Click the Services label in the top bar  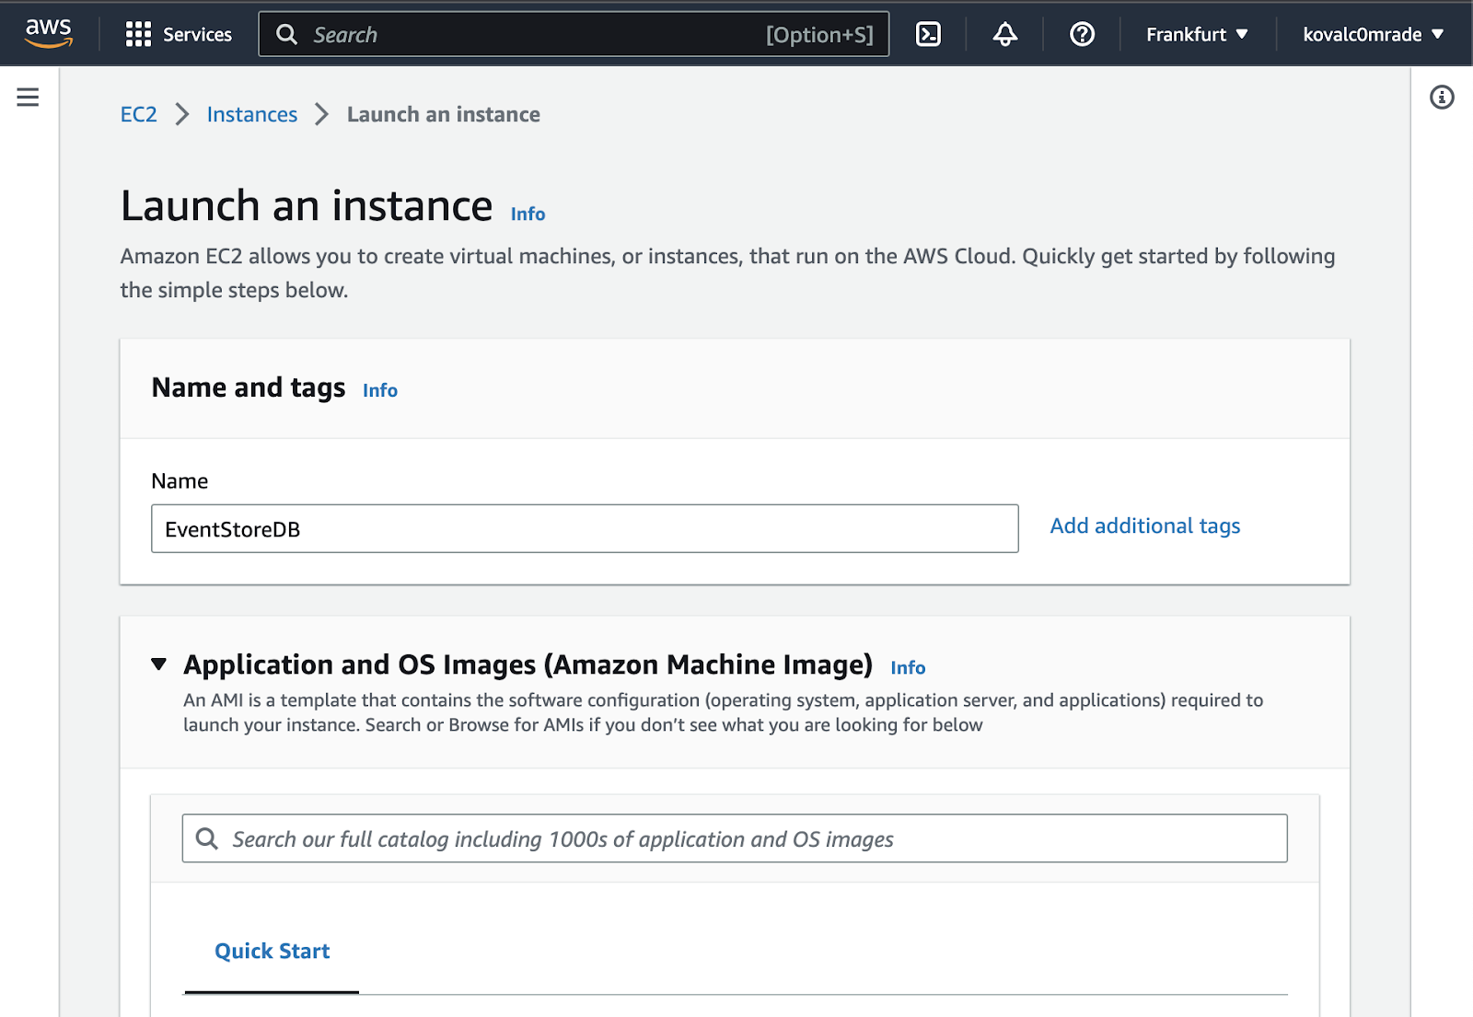[197, 34]
